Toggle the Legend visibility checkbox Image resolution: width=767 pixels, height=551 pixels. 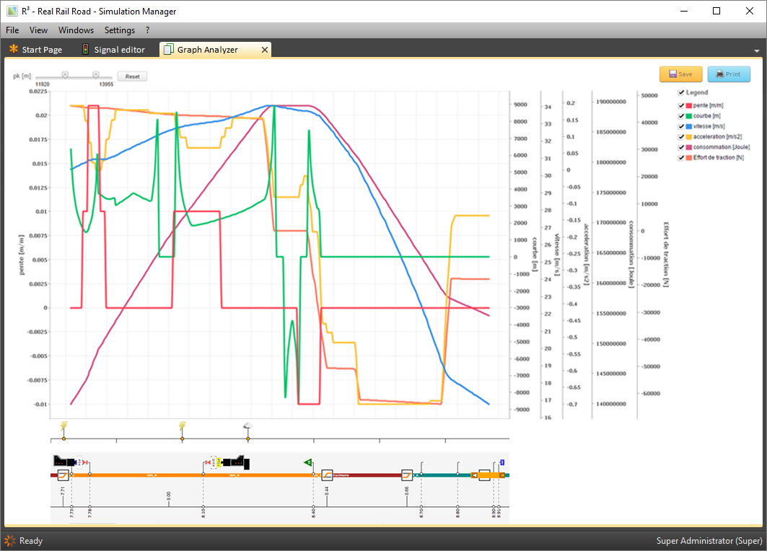tap(680, 92)
